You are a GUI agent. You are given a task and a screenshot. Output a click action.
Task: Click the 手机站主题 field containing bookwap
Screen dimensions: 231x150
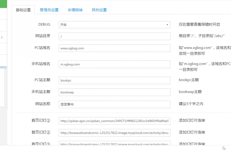point(115,92)
